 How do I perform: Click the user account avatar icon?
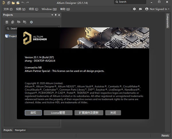click(147, 9)
